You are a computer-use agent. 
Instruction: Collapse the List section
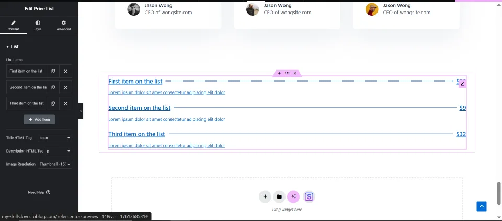click(13, 46)
